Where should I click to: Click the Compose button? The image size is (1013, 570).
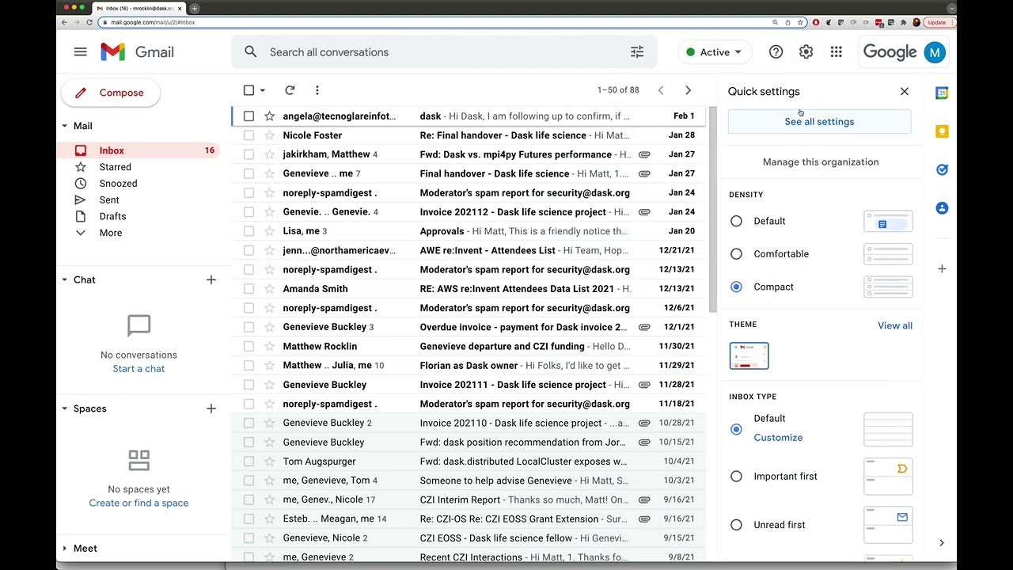[x=111, y=93]
